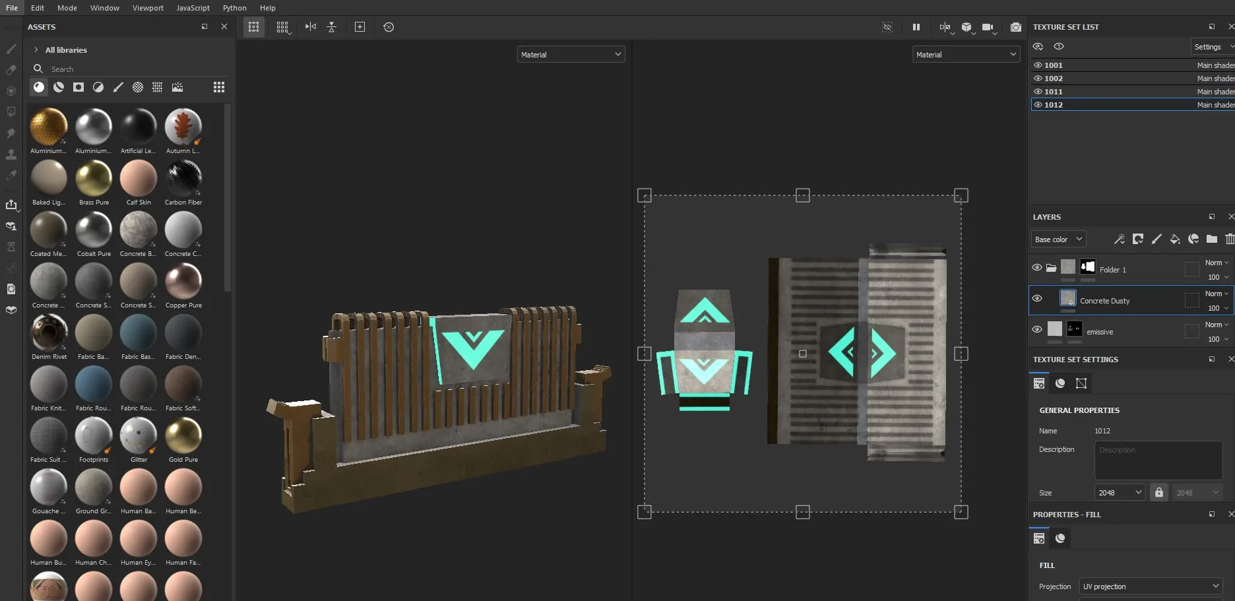Select the Paint brush tool in left toolbar
1235x601 pixels.
click(x=11, y=49)
